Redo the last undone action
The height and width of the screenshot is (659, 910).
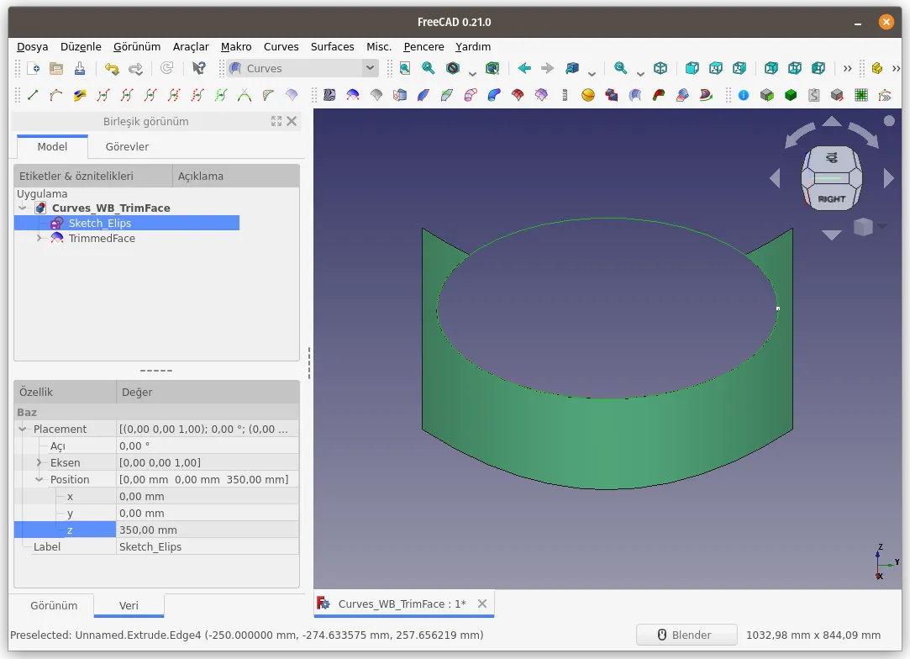(135, 69)
